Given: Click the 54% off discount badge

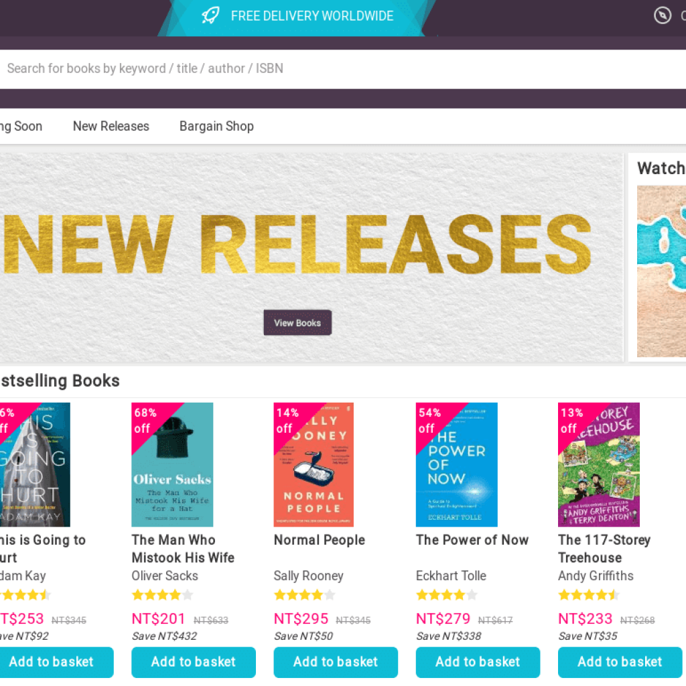Looking at the screenshot, I should click(x=429, y=420).
